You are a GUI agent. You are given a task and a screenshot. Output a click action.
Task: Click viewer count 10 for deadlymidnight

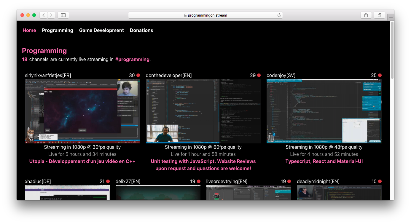coord(374,181)
